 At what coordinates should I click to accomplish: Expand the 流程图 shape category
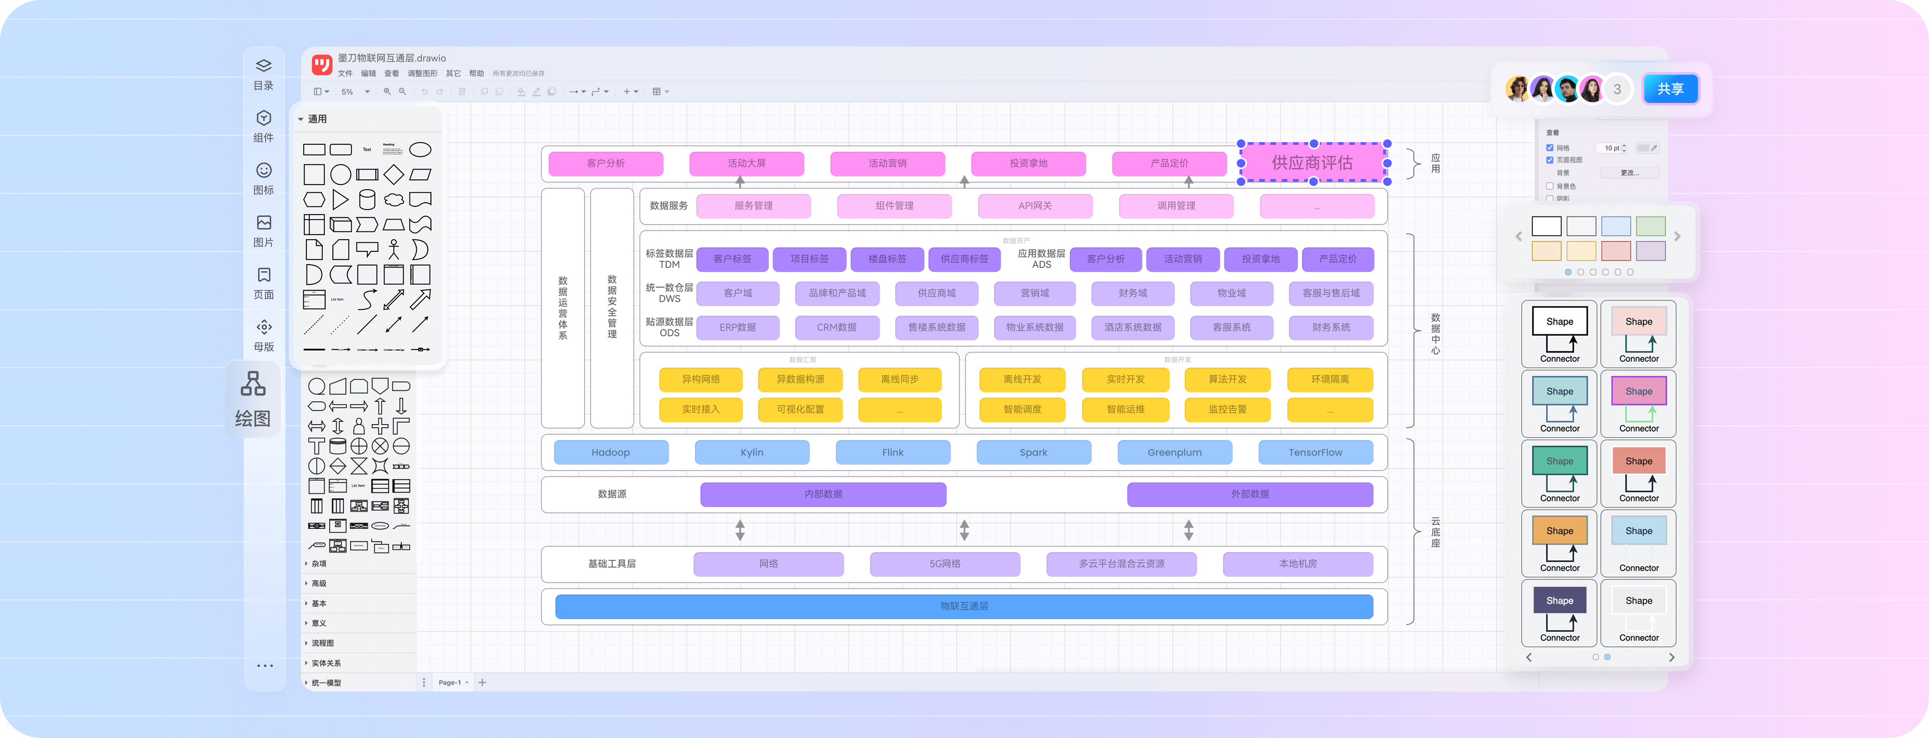click(323, 643)
